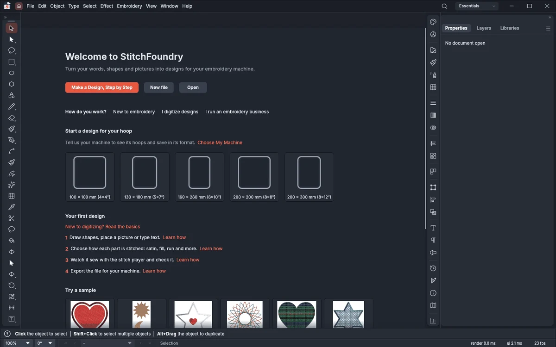Click Learn how for Draw shapes step
Screen dimensions: 556x347
click(x=175, y=237)
